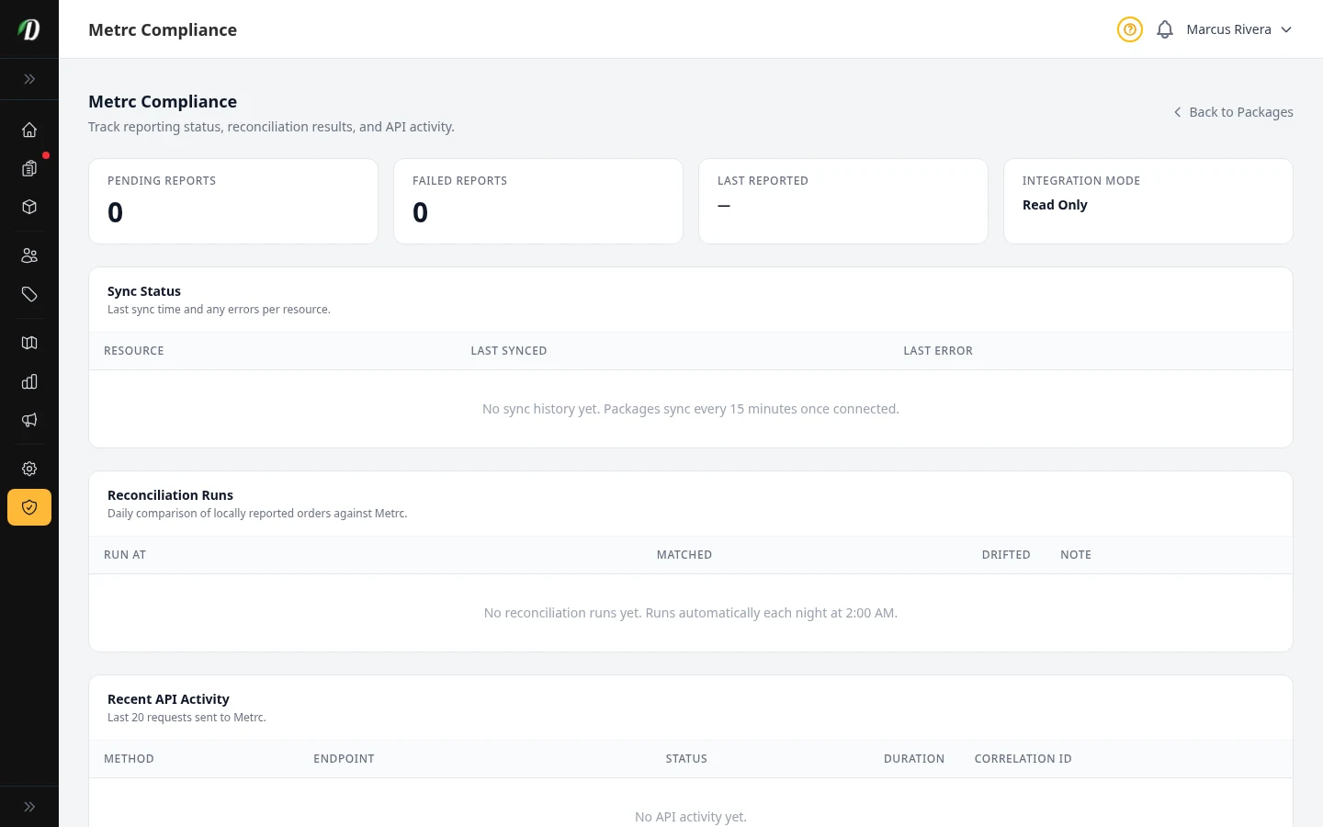This screenshot has width=1323, height=827.
Task: Open the Tags section in sidebar
Action: click(29, 294)
